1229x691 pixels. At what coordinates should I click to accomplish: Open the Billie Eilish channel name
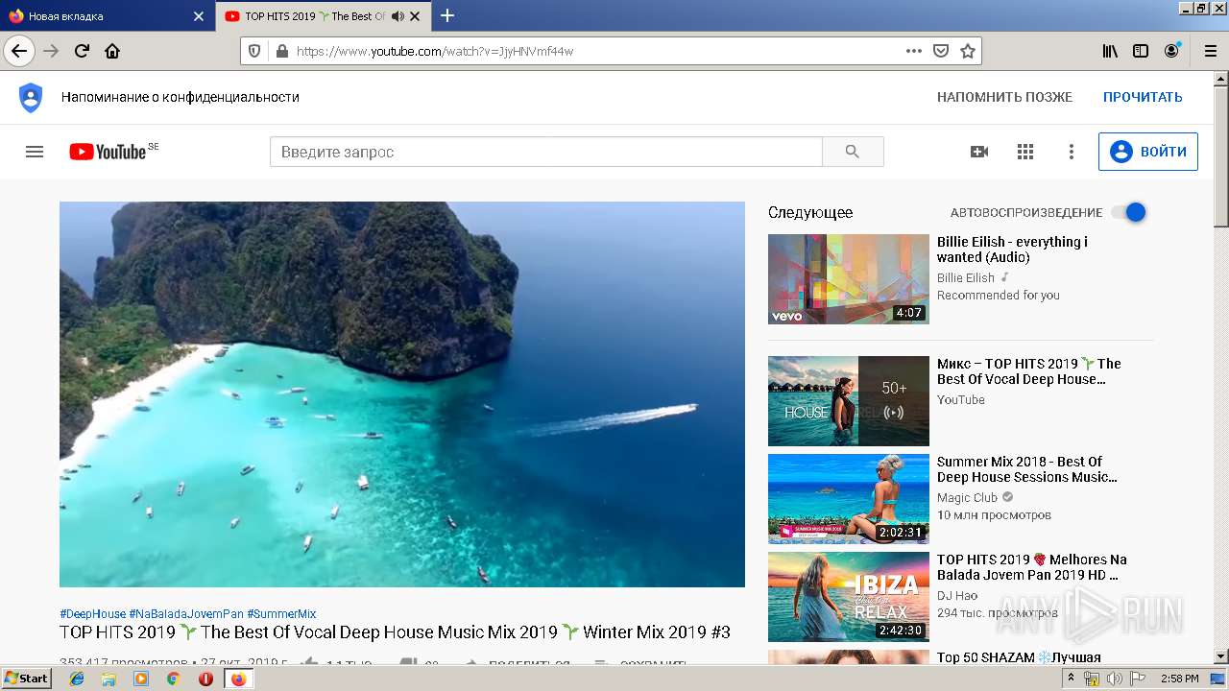pos(966,277)
